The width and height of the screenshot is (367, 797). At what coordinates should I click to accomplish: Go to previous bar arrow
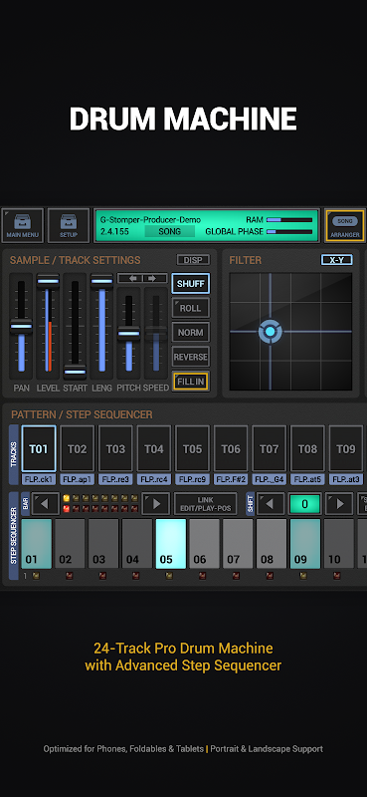[x=46, y=504]
